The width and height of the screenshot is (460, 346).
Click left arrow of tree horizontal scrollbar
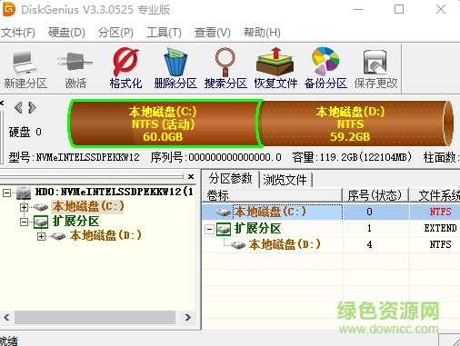click(x=6, y=317)
